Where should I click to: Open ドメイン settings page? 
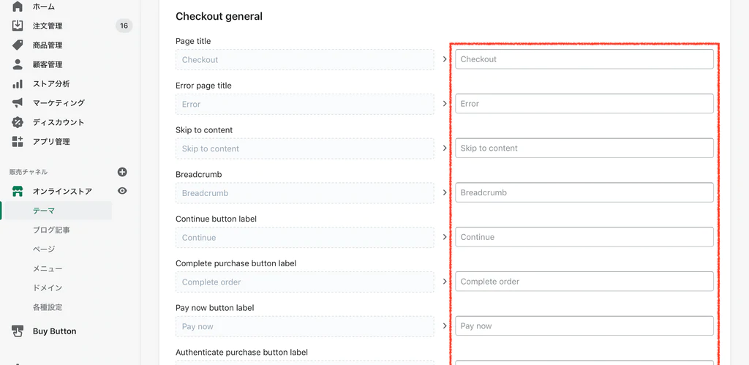[x=48, y=287]
